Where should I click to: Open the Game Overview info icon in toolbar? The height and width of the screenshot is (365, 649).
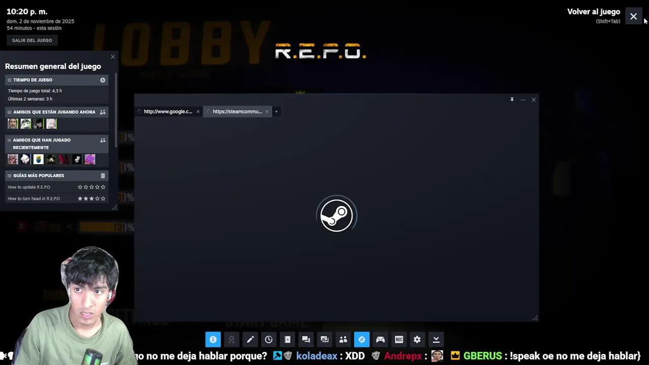click(x=213, y=340)
